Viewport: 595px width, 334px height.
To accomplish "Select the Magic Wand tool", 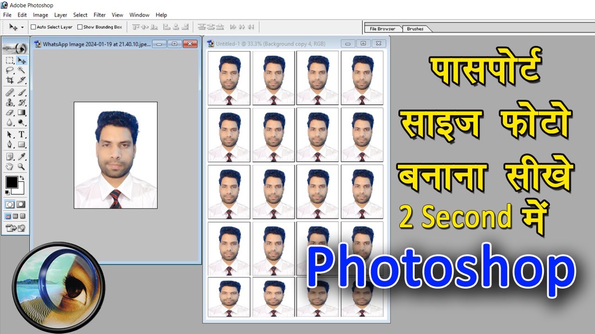I will click(x=21, y=70).
